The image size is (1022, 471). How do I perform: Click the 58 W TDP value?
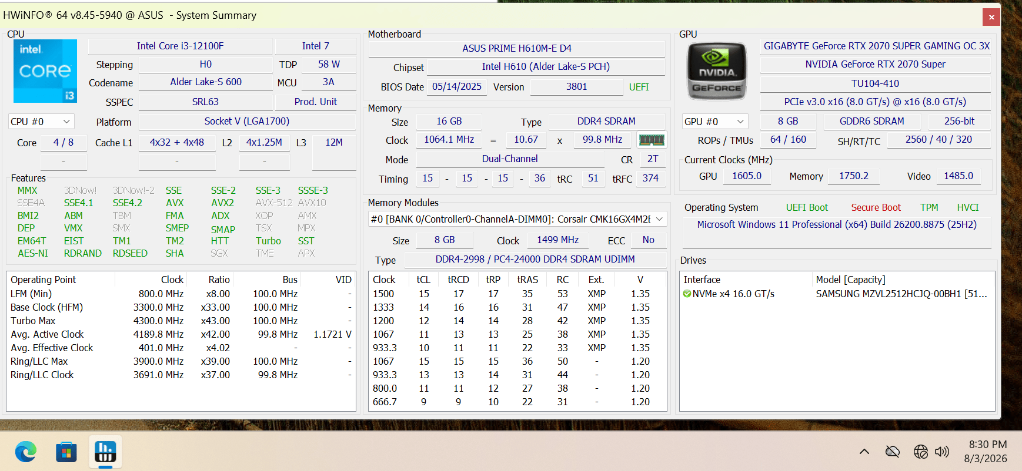click(x=329, y=64)
